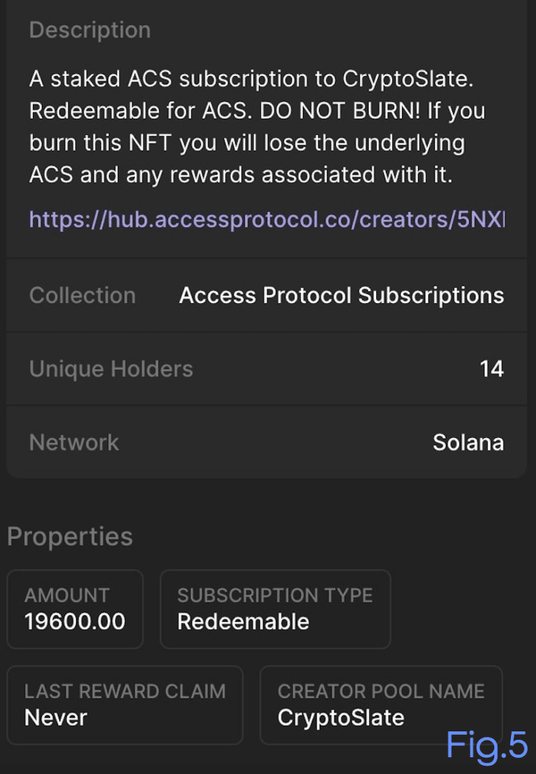The height and width of the screenshot is (774, 536).
Task: Select the Network row label
Action: point(74,442)
